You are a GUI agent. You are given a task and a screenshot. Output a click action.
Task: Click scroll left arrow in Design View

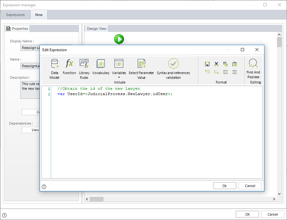(x=87, y=199)
